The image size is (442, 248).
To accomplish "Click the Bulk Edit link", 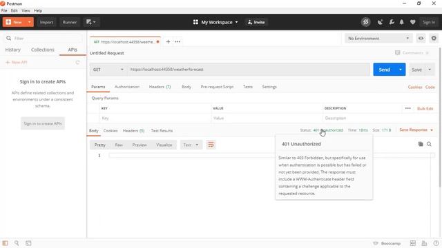I will (425, 109).
